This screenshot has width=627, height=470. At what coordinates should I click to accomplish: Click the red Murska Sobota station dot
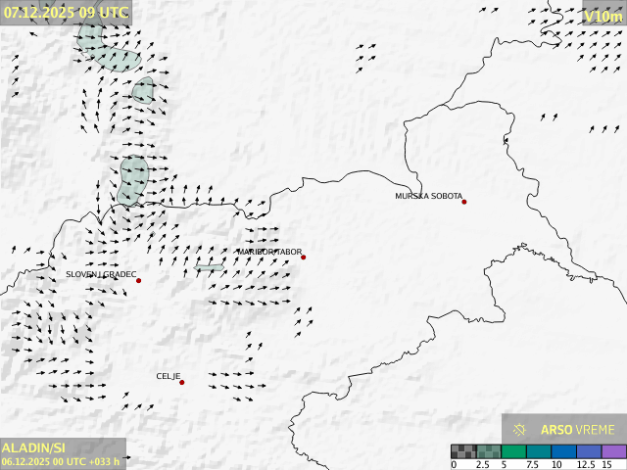[x=464, y=202]
